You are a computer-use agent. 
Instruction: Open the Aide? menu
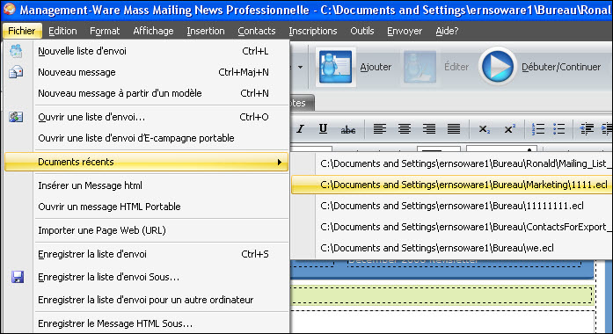tap(447, 31)
